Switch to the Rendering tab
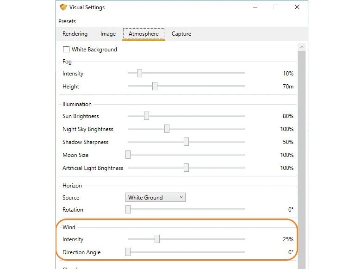The height and width of the screenshot is (269, 362). click(75, 34)
